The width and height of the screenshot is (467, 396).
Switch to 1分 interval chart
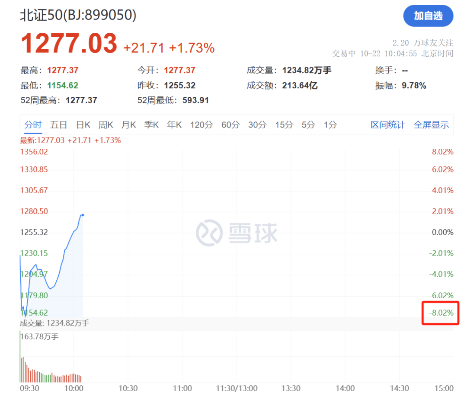[x=330, y=125]
